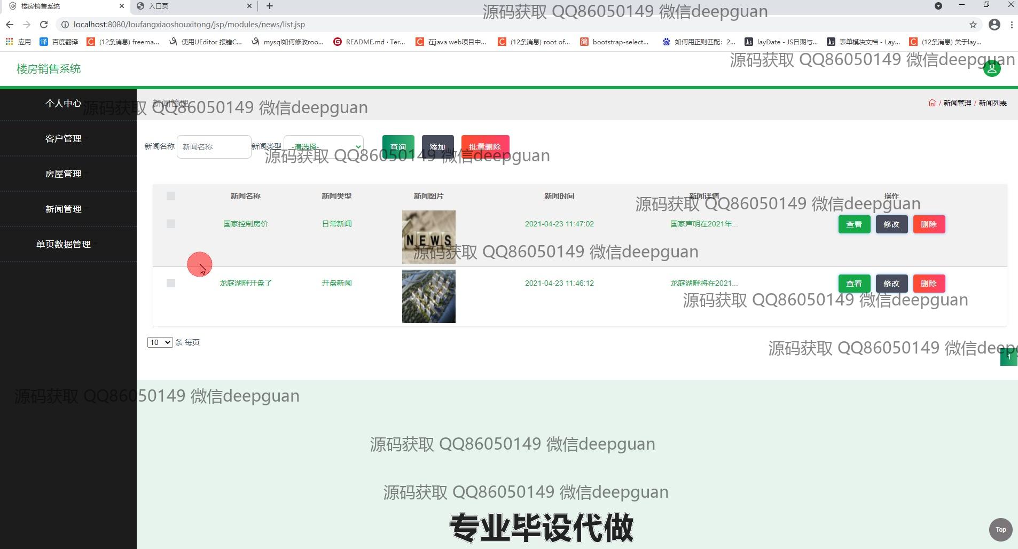Open the Chrome profile icon
Image resolution: width=1018 pixels, height=549 pixels.
(x=994, y=25)
